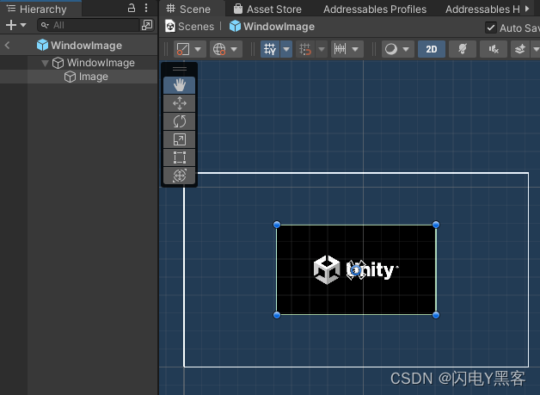The height and width of the screenshot is (395, 540).
Task: Click the Scenes breadcrumb
Action: (190, 27)
